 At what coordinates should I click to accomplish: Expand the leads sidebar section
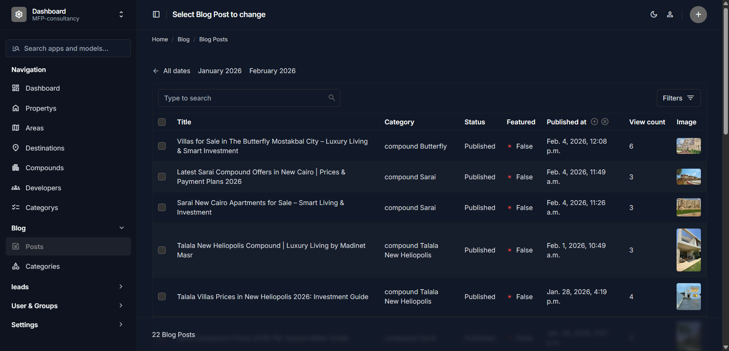pyautogui.click(x=121, y=287)
